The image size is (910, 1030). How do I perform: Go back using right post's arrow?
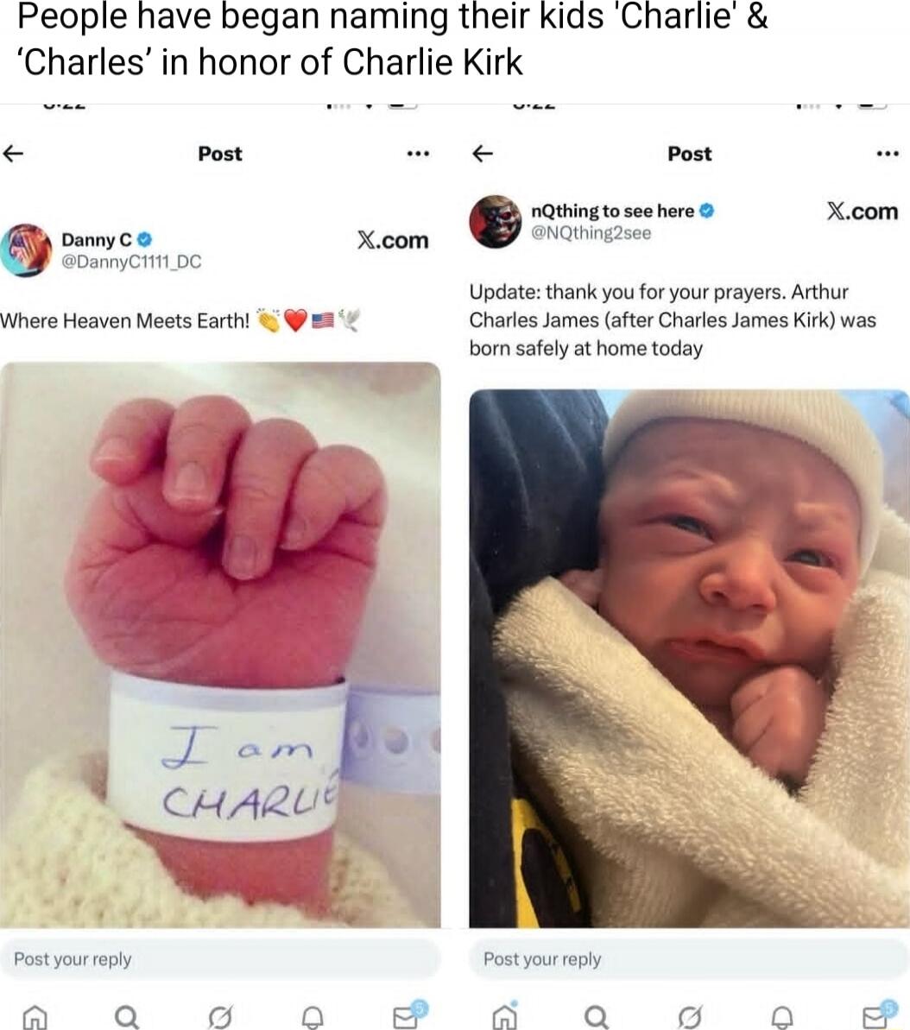483,154
